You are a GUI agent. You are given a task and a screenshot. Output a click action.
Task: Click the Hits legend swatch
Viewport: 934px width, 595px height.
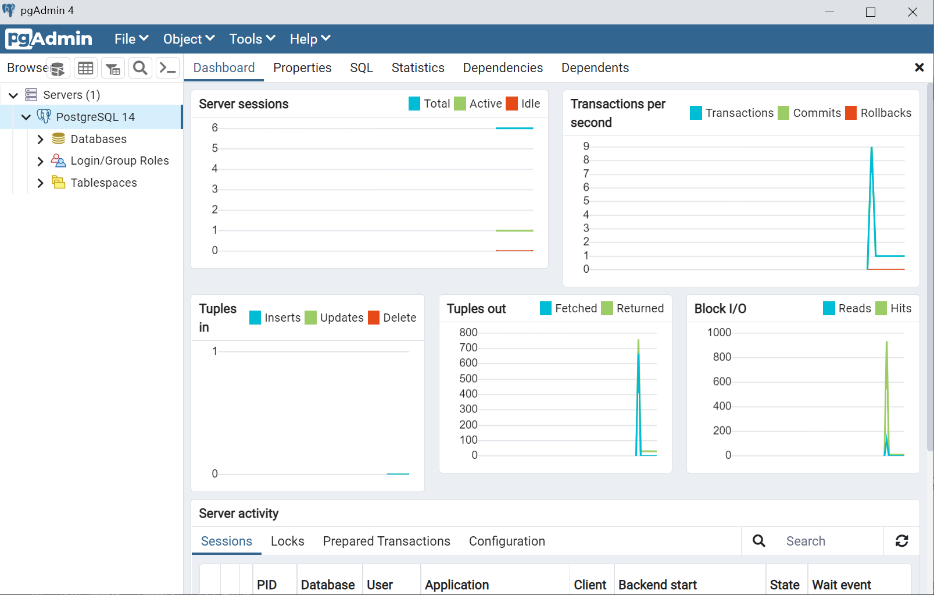coord(881,308)
